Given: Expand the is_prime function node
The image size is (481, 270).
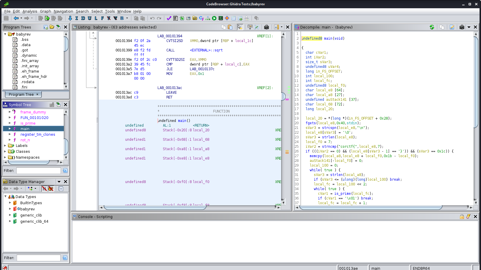Looking at the screenshot, I should click(10, 123).
